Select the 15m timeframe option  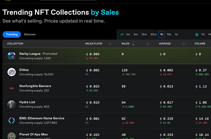point(144,34)
